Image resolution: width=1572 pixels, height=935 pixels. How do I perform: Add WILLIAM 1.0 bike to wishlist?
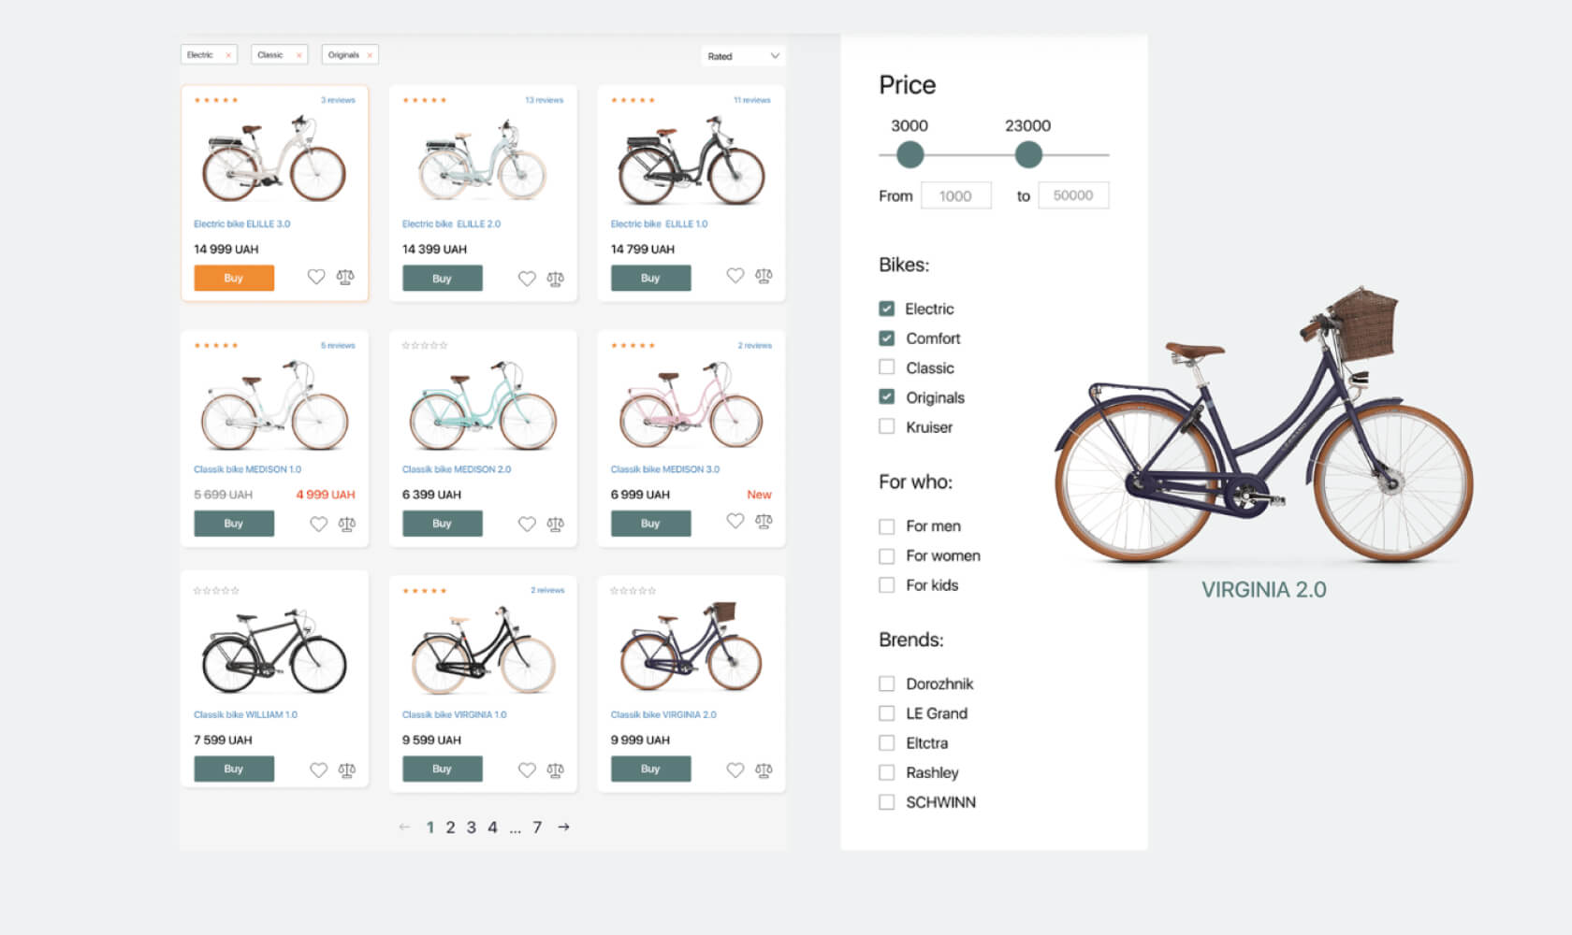[x=318, y=770]
